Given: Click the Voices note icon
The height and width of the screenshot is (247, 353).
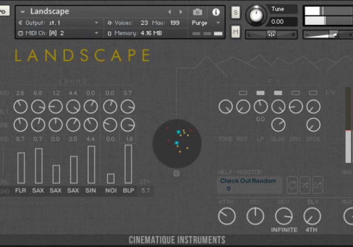Looking at the screenshot, I should click(109, 23).
